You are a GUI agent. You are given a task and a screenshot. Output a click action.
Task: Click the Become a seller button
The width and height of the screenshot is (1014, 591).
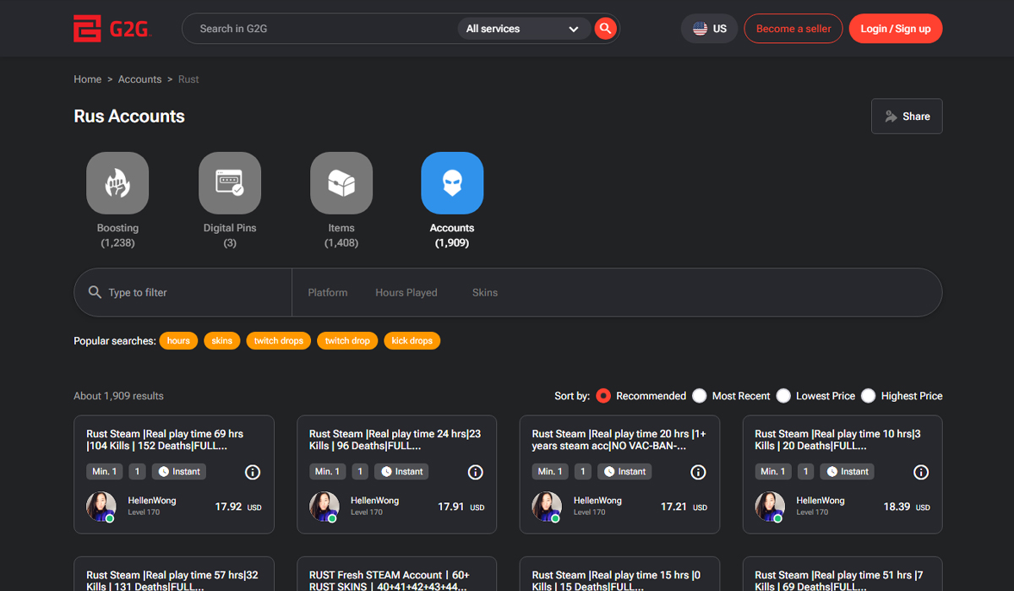[793, 28]
